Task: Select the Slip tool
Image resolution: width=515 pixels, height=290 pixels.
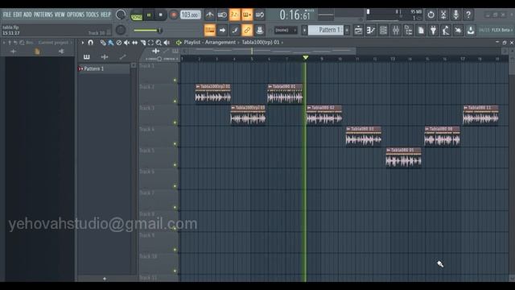Action: tap(134, 43)
